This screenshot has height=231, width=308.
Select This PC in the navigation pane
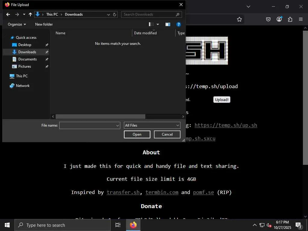(22, 76)
